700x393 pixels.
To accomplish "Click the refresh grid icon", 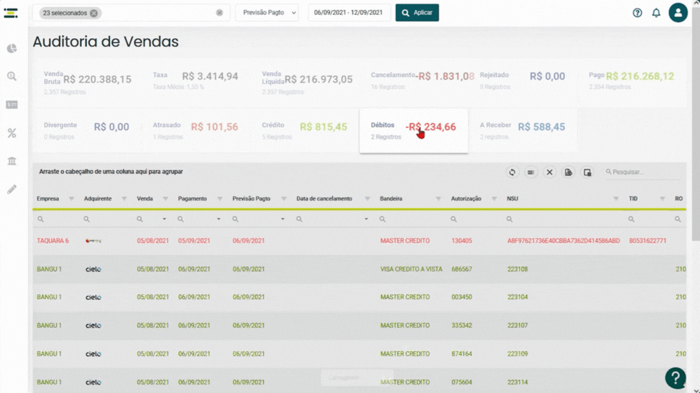I will tap(512, 172).
